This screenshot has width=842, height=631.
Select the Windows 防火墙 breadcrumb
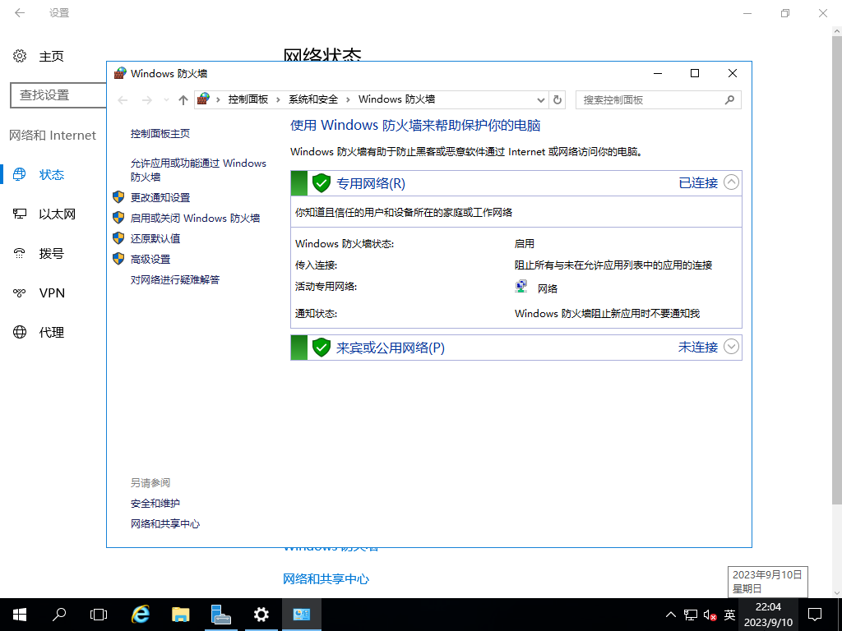[x=397, y=99]
